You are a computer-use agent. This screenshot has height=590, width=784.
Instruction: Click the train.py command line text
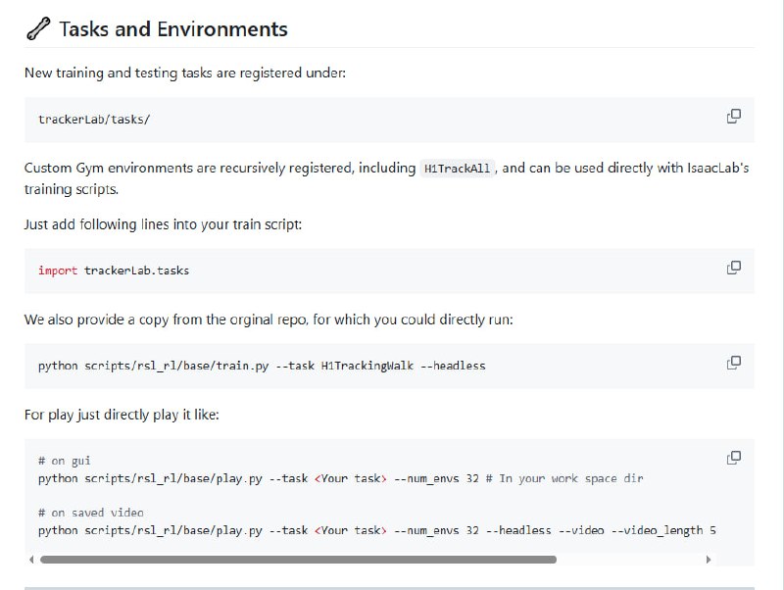click(262, 366)
